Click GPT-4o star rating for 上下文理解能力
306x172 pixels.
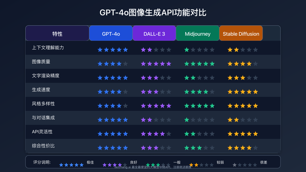click(113, 50)
